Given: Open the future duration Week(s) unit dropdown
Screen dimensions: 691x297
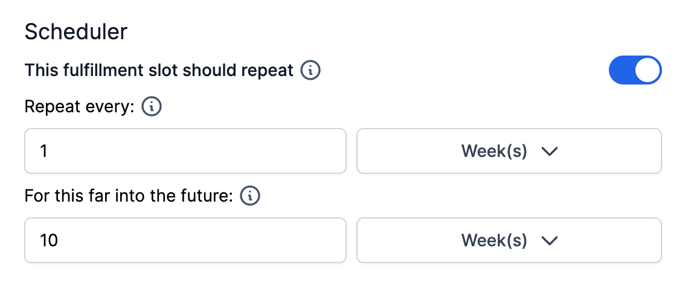Looking at the screenshot, I should tap(509, 240).
